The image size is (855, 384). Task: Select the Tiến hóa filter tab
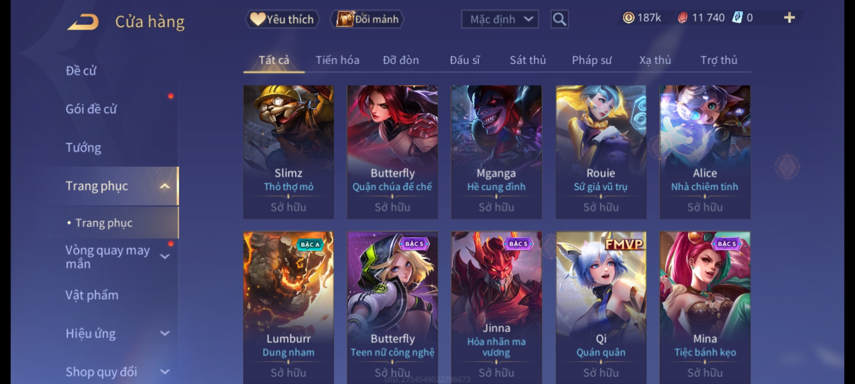(337, 60)
